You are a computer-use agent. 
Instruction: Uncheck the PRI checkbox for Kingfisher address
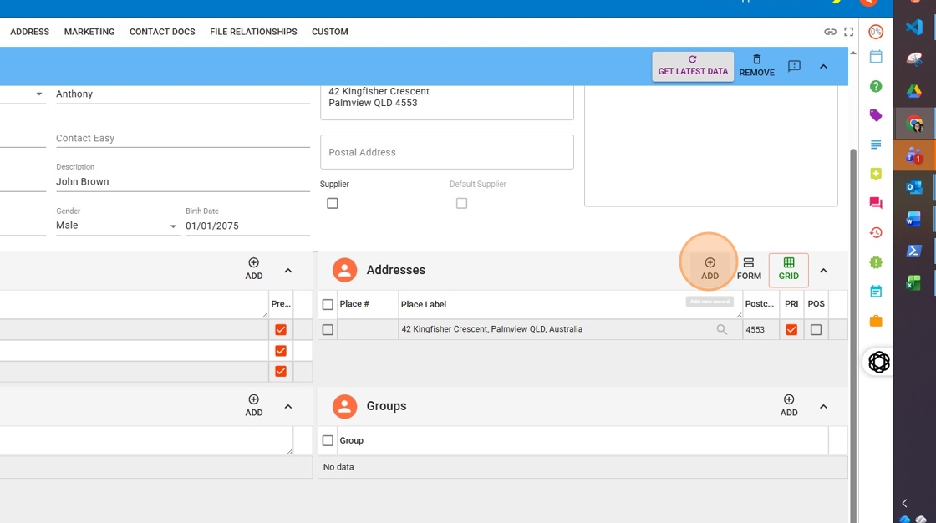point(791,330)
